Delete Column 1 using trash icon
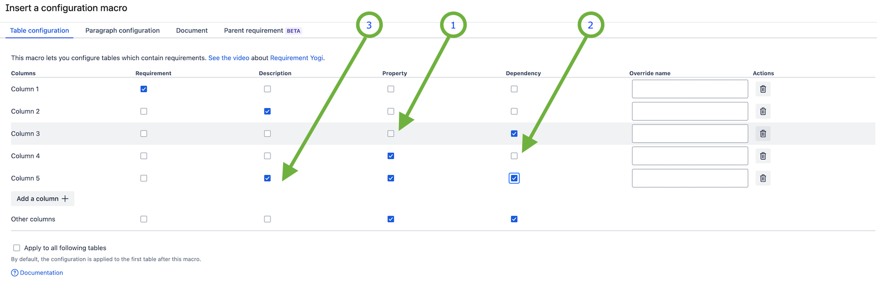The width and height of the screenshot is (877, 284). [763, 89]
